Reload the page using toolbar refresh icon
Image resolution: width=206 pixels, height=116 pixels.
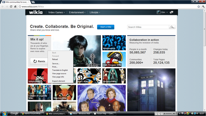[x=11, y=6]
